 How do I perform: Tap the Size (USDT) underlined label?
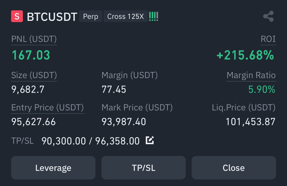click(34, 75)
